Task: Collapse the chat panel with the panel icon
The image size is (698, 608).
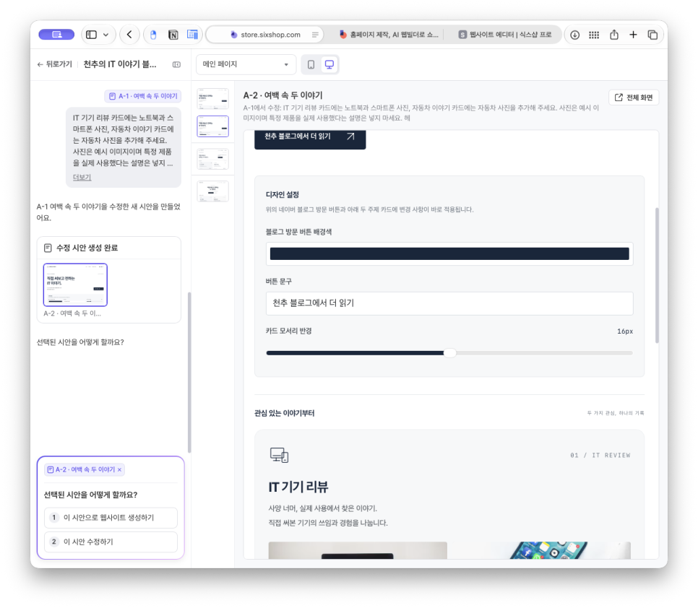Action: 177,64
